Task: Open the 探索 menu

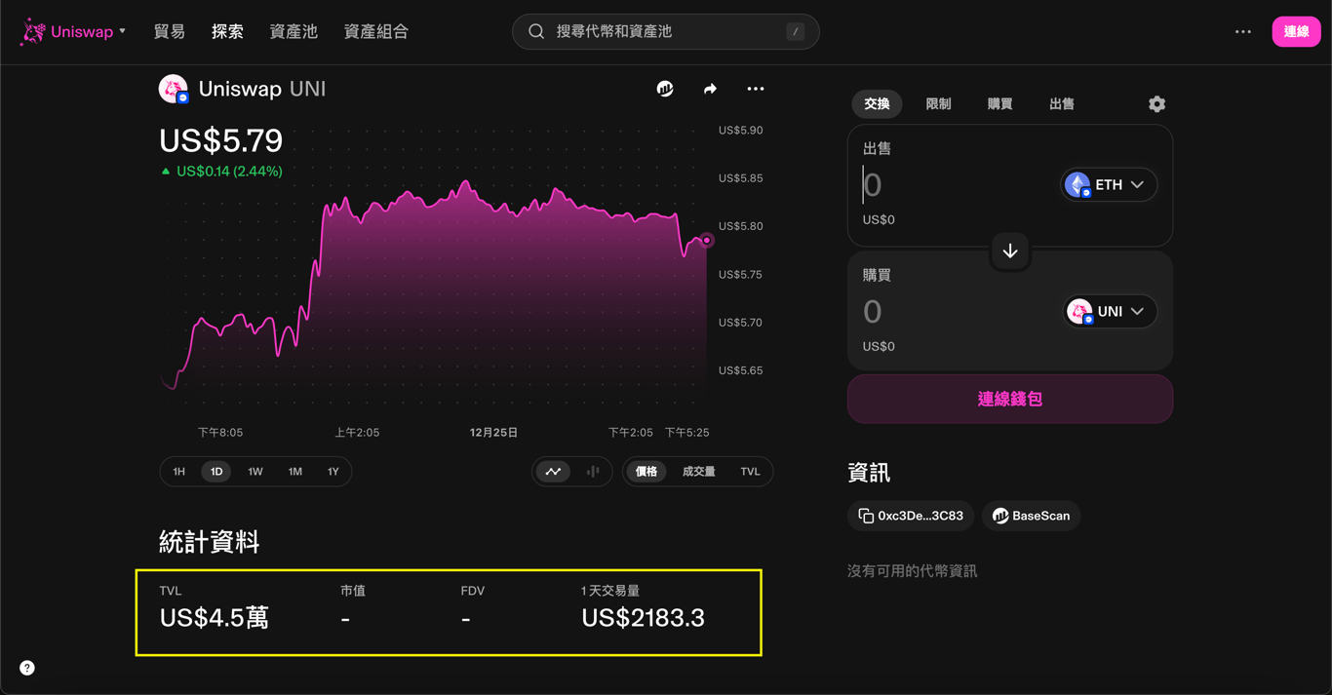Action: (x=227, y=31)
